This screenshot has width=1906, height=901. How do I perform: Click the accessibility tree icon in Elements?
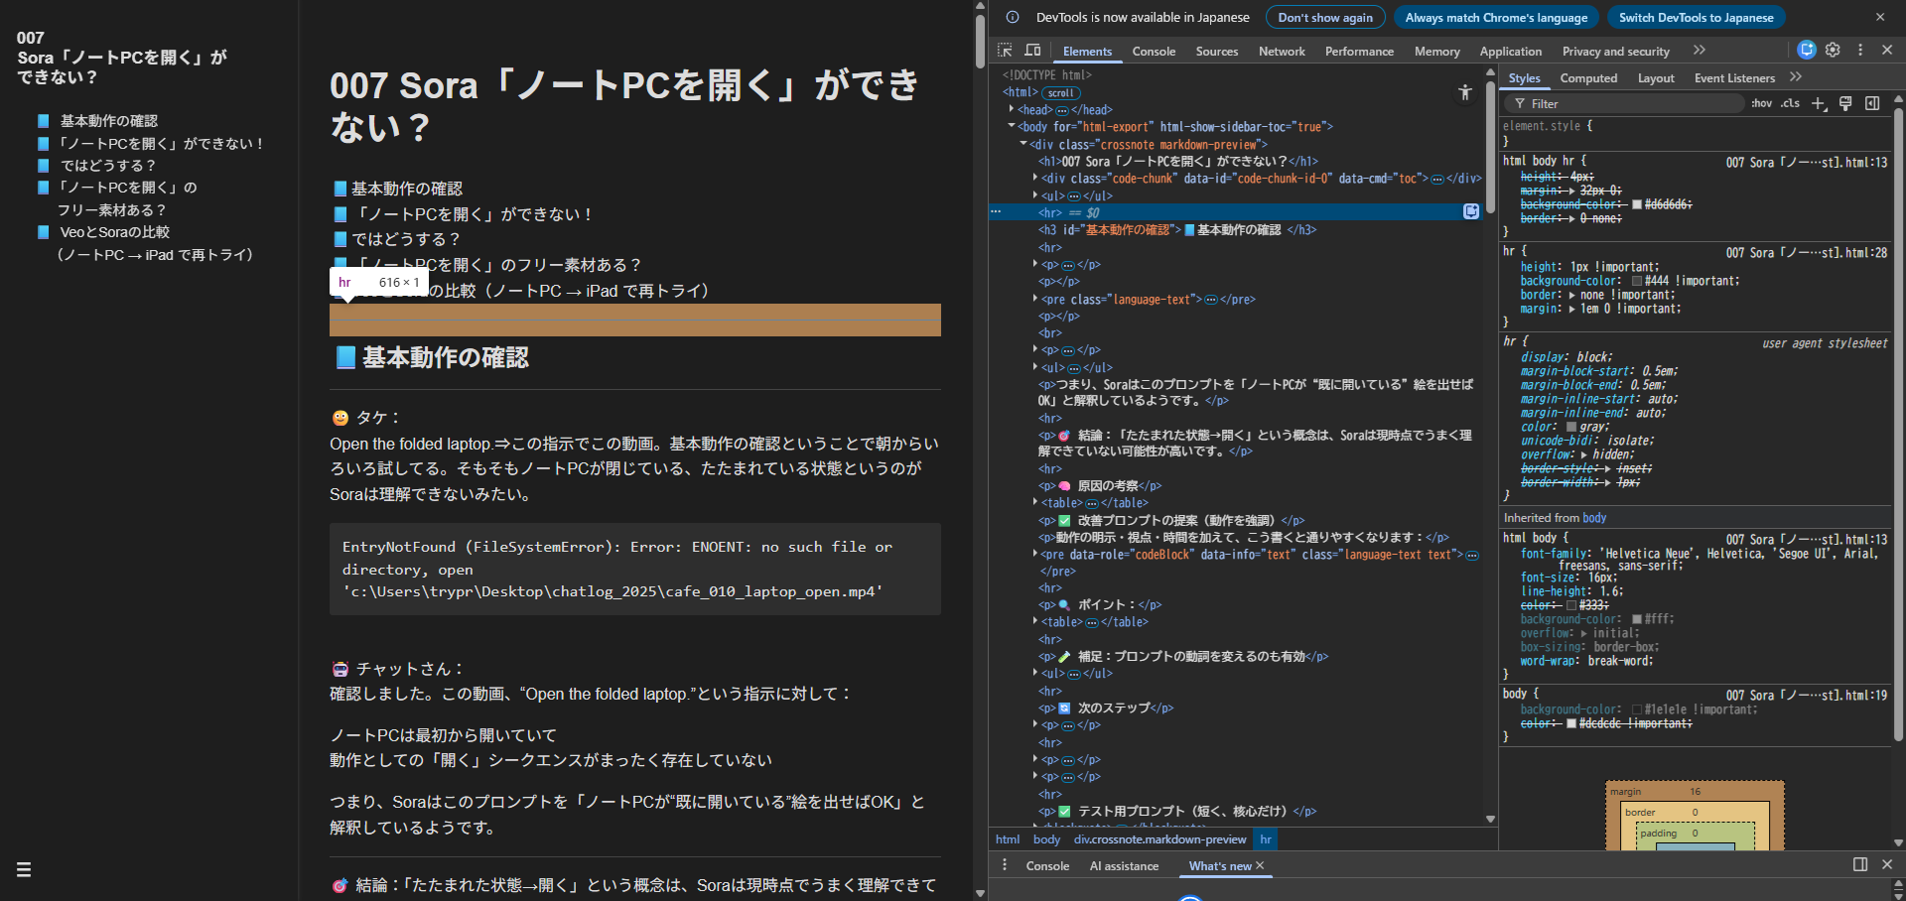pyautogui.click(x=1465, y=92)
